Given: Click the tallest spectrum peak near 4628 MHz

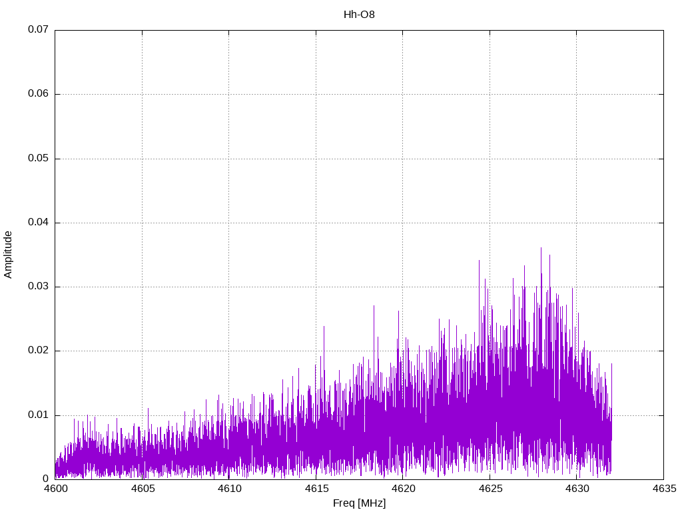Looking at the screenshot, I should click(541, 249).
